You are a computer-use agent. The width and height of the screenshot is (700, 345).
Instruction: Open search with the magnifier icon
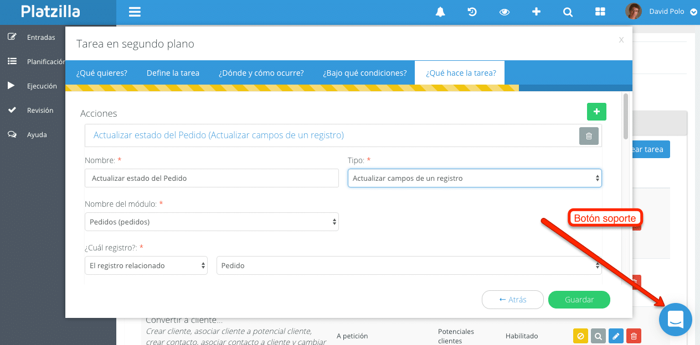pyautogui.click(x=568, y=12)
